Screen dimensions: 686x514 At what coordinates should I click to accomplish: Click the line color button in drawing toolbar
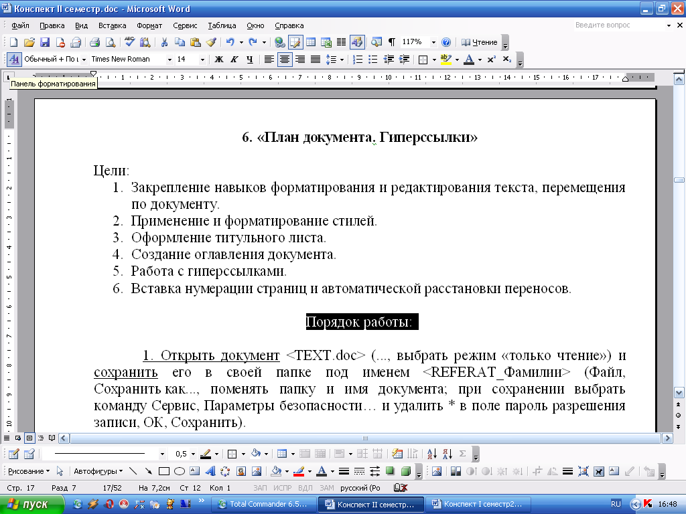coord(299,471)
